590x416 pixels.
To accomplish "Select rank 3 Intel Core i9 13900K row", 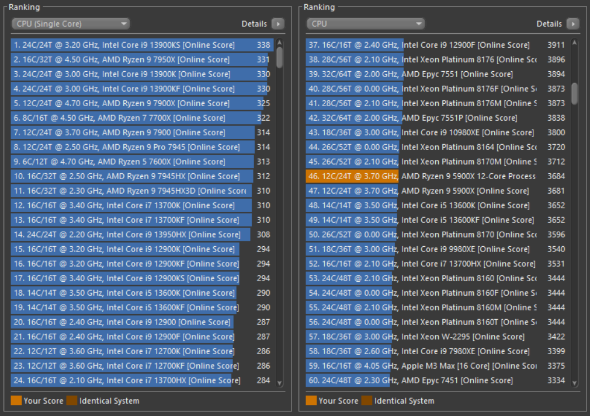I will 142,74.
